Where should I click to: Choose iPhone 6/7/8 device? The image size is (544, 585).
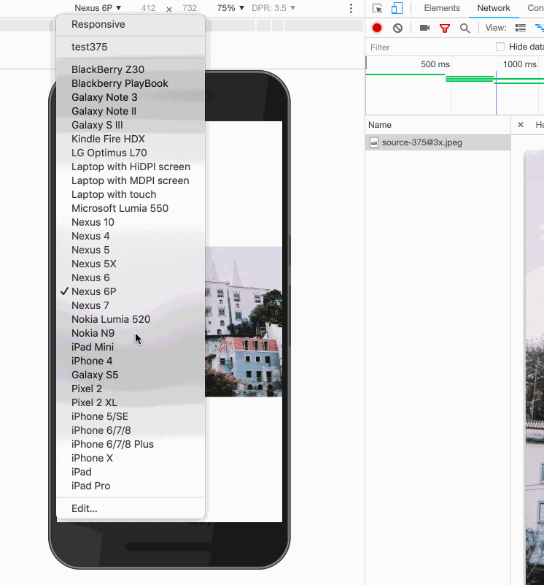coord(131,430)
